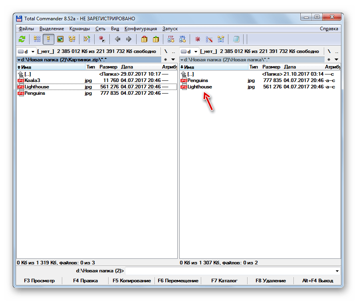Click the Forward arrow in toolbar
The height and width of the screenshot is (301, 357).
(x=129, y=39)
